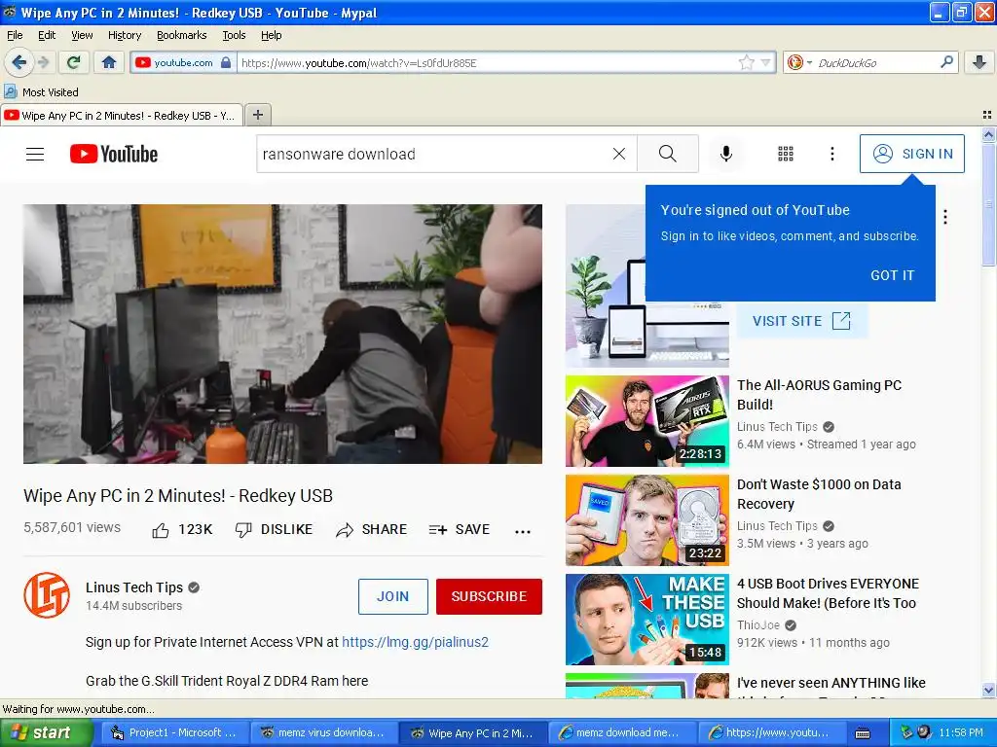Image resolution: width=997 pixels, height=747 pixels.
Task: Open a new tab with the plus button
Action: pos(257,115)
